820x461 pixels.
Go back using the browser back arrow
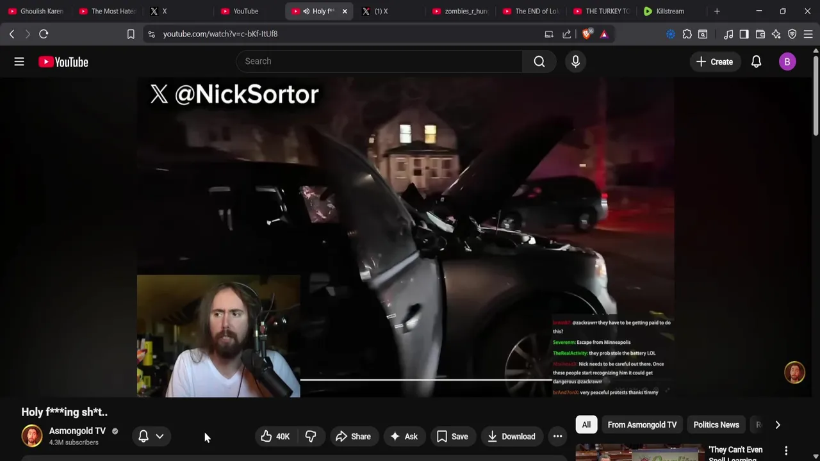point(12,34)
